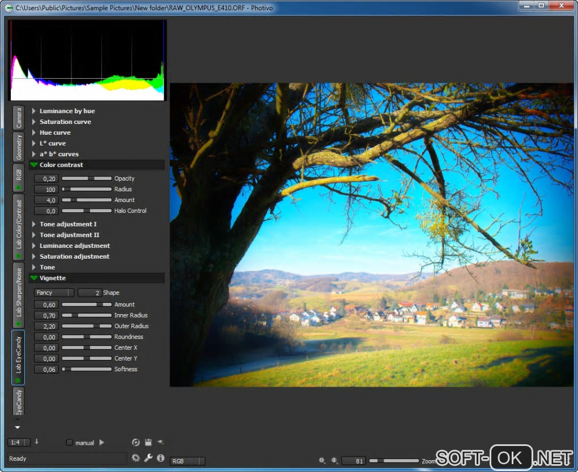Click the down arrow next to 1:4 size
Viewport: 578px width, 472px height.
point(36,441)
